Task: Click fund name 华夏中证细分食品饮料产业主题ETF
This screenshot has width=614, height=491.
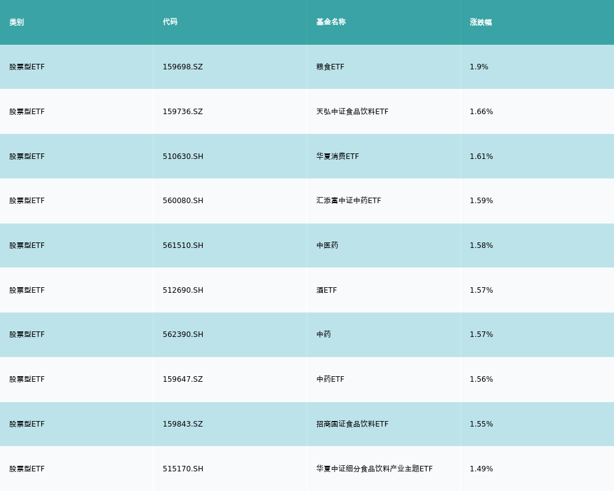Action: click(x=375, y=469)
